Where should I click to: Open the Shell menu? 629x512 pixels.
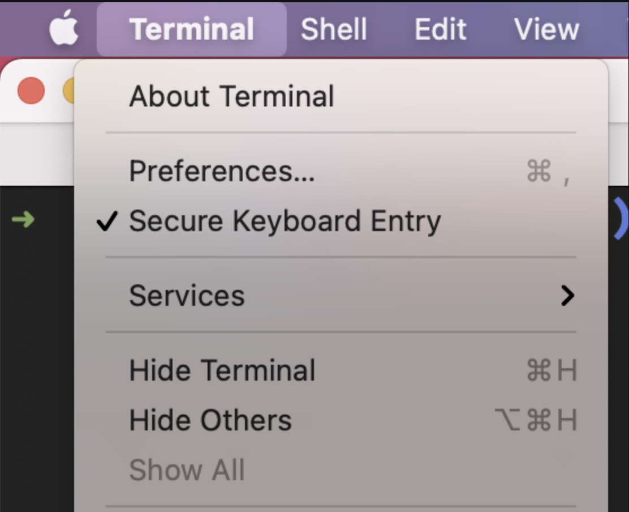(x=334, y=29)
